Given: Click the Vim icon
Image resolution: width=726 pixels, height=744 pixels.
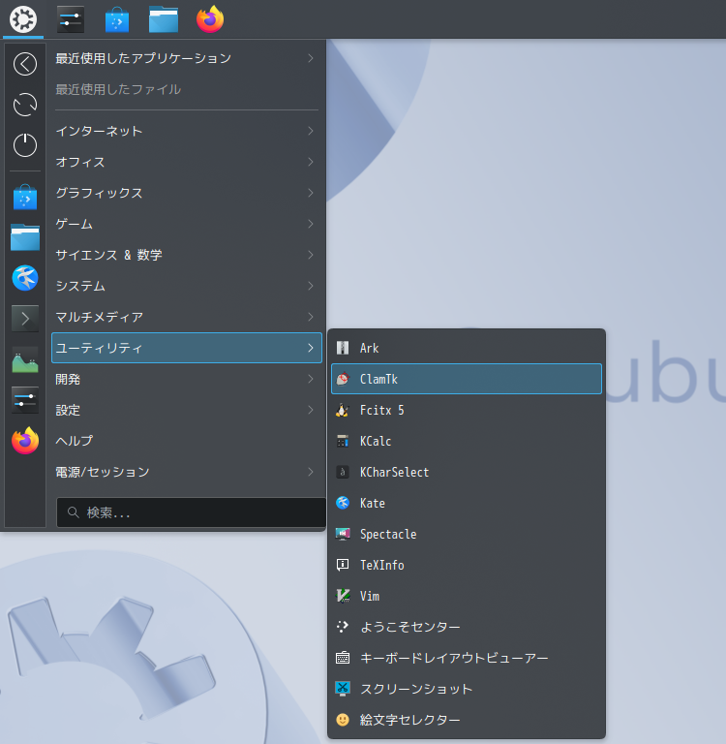Looking at the screenshot, I should point(343,596).
